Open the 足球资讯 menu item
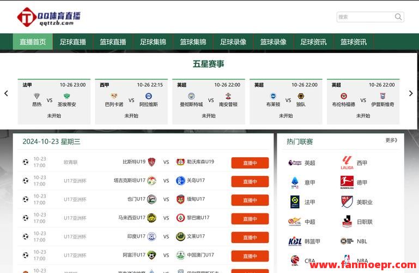Screen dimensions: 419x273 [x=313, y=41]
